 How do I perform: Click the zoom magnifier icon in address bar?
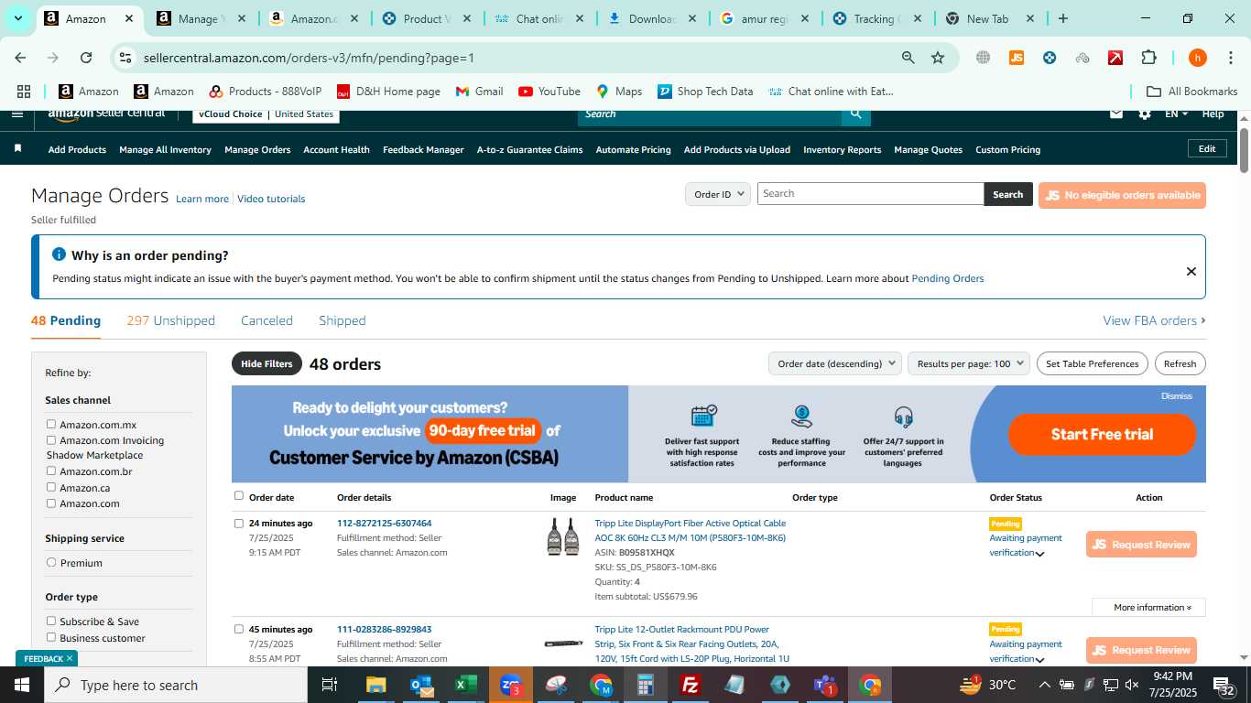point(908,58)
